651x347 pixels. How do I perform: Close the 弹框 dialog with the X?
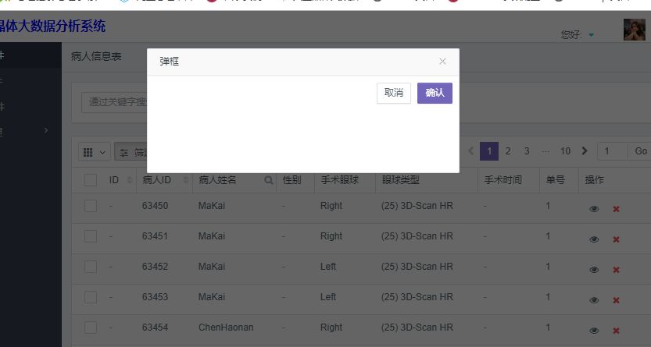pyautogui.click(x=442, y=62)
